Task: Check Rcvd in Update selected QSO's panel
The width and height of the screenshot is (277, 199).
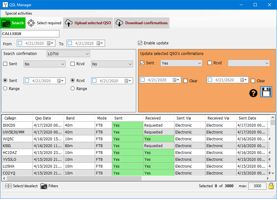Action: pos(210,63)
